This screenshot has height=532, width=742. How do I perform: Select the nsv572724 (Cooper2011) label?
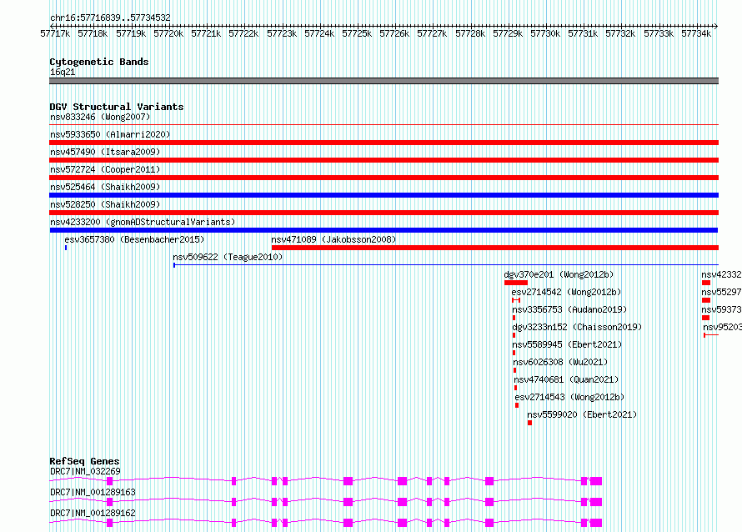pyautogui.click(x=105, y=169)
